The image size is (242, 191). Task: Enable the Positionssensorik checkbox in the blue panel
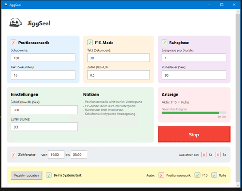point(14,43)
